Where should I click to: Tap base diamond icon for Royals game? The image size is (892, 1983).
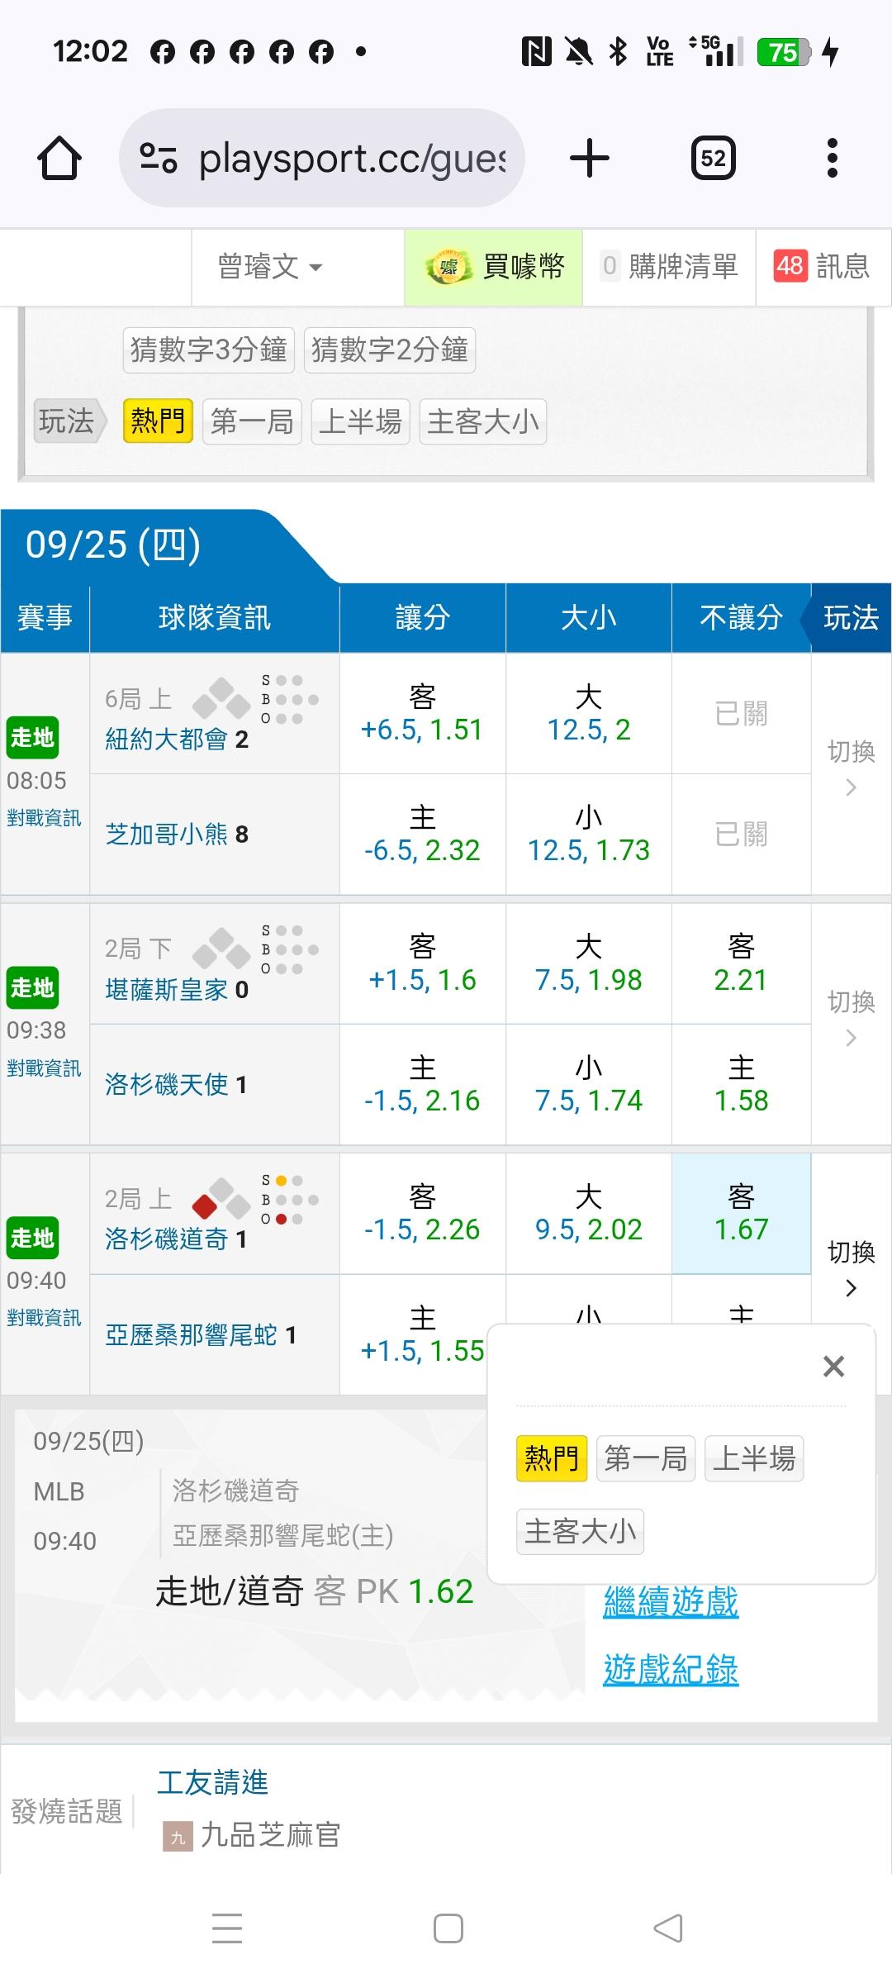coord(221,949)
